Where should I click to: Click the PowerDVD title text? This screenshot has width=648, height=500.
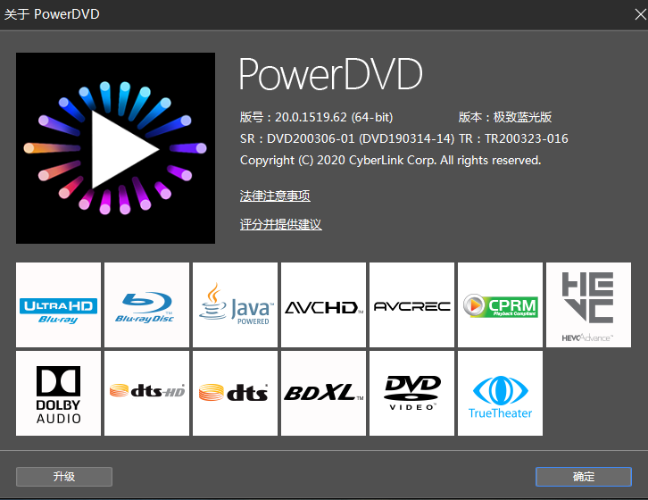(x=330, y=74)
